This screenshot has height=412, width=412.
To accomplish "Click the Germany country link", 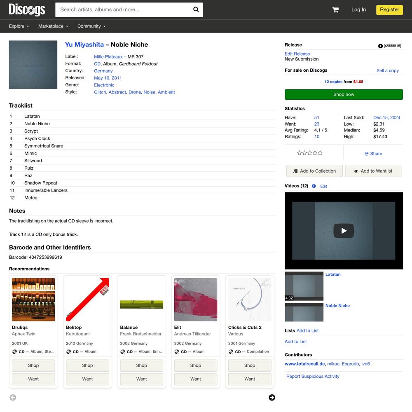I will pyautogui.click(x=103, y=71).
